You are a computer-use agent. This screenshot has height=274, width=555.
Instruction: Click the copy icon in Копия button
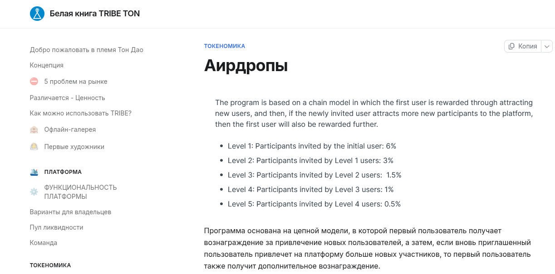[x=512, y=46]
